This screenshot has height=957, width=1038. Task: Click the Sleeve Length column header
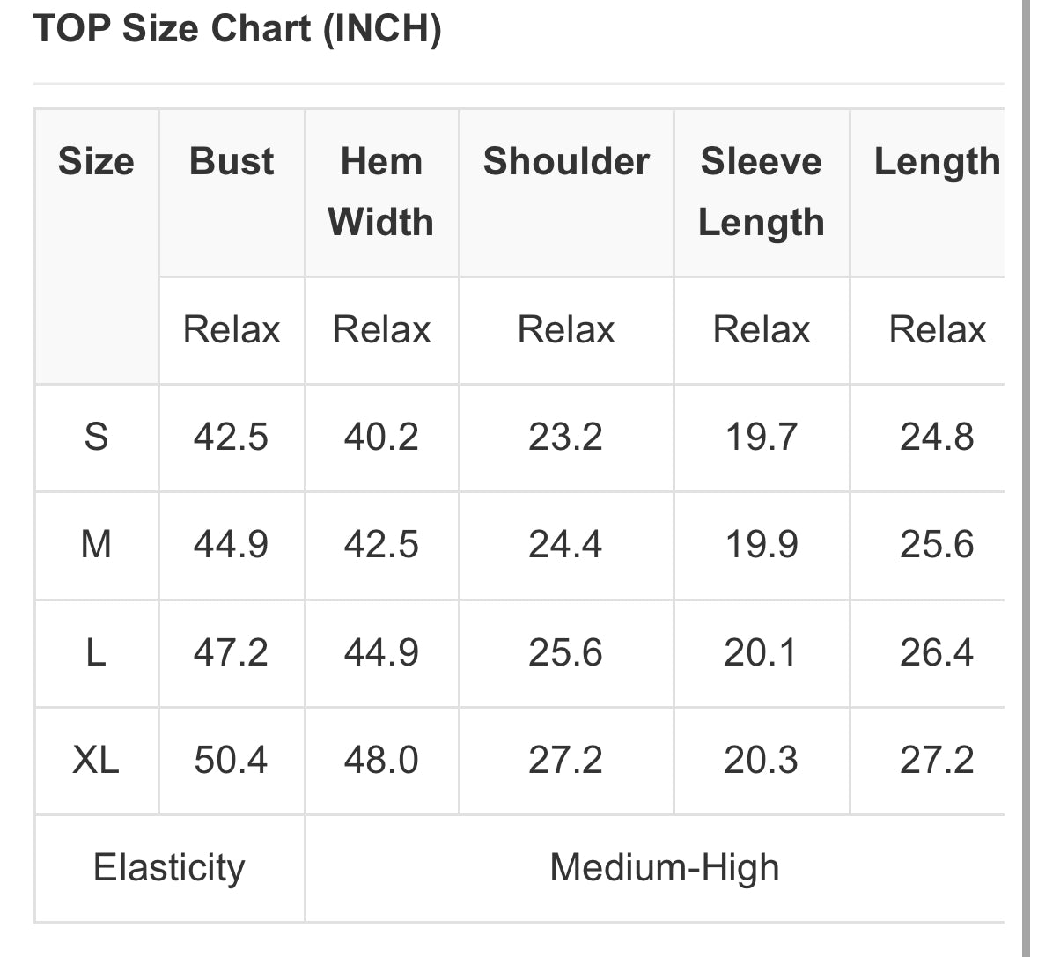761,192
